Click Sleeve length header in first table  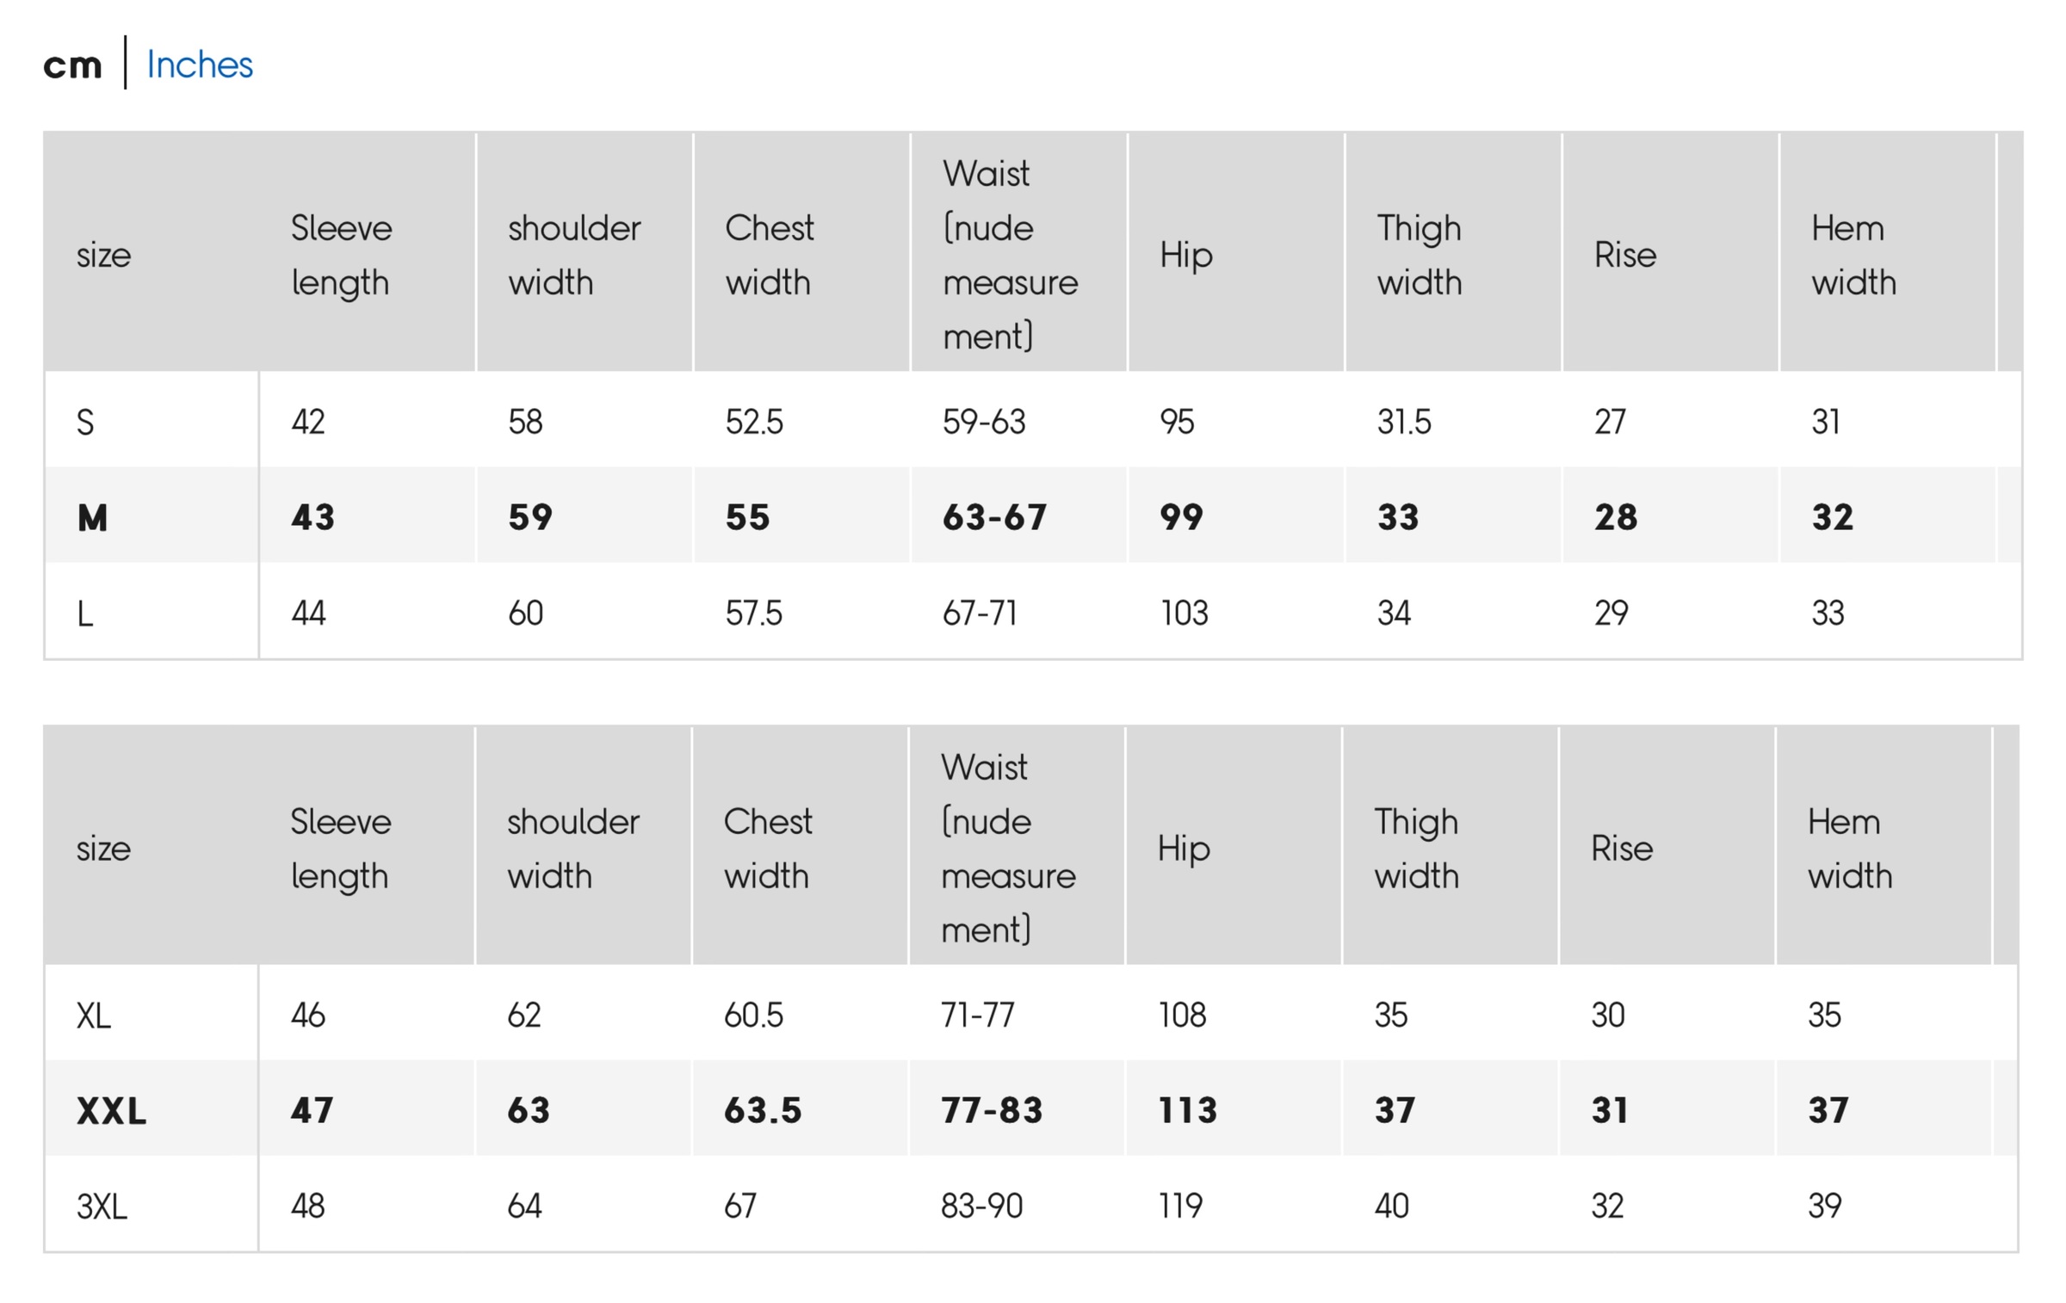click(x=341, y=255)
